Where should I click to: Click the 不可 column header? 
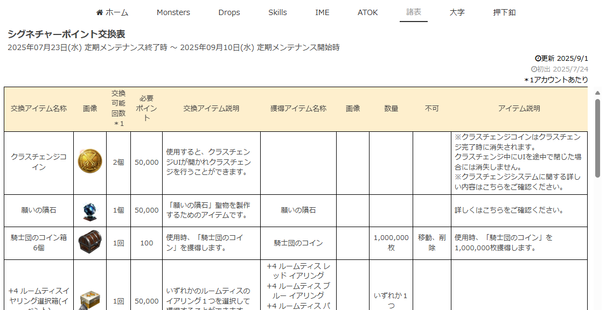(x=431, y=109)
